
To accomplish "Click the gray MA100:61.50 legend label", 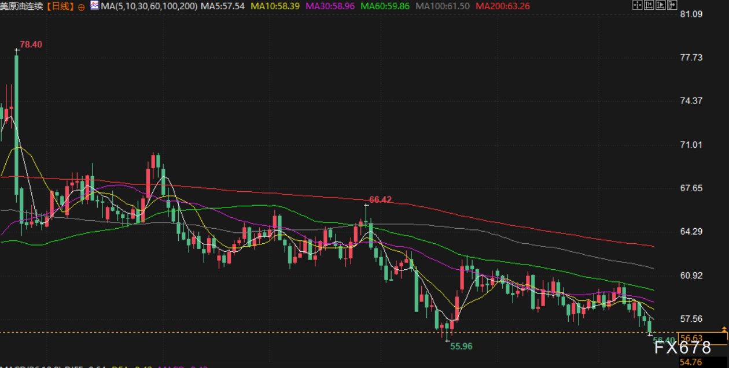I will 443,6.
